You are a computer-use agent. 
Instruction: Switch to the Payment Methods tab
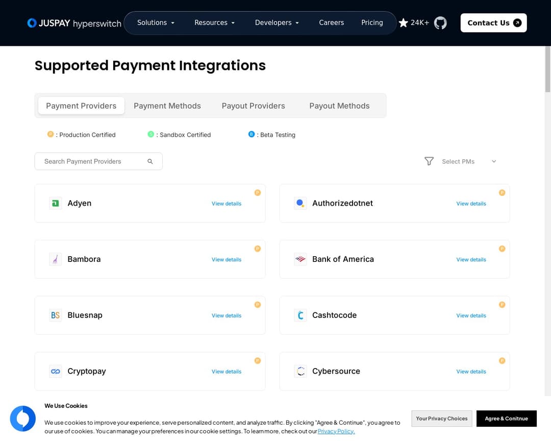coord(167,106)
